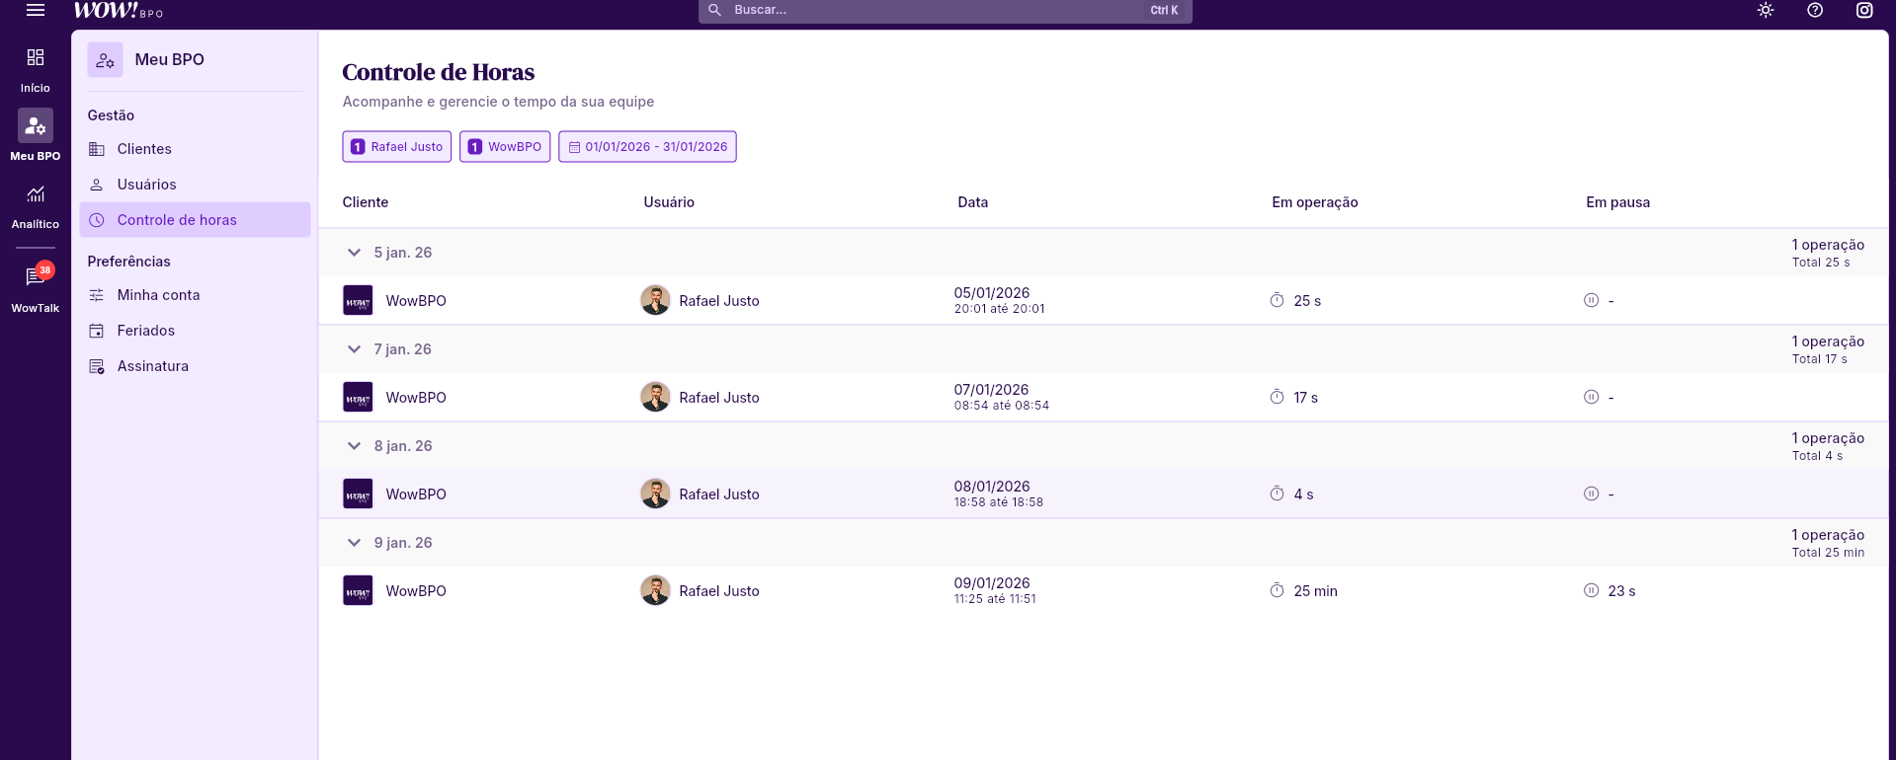Open the Instagram icon in the top bar
Image resolution: width=1896 pixels, height=760 pixels.
(x=1864, y=10)
